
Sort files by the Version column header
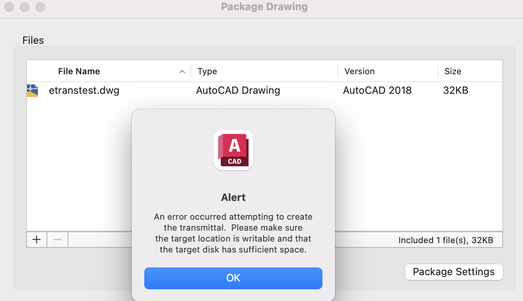click(359, 71)
